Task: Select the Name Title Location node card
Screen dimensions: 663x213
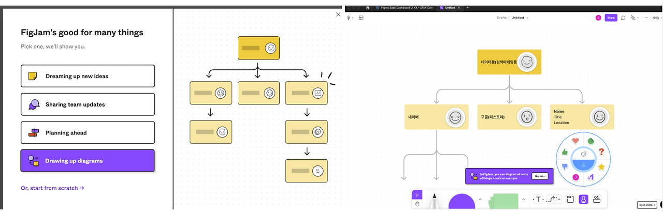Action: [x=582, y=117]
